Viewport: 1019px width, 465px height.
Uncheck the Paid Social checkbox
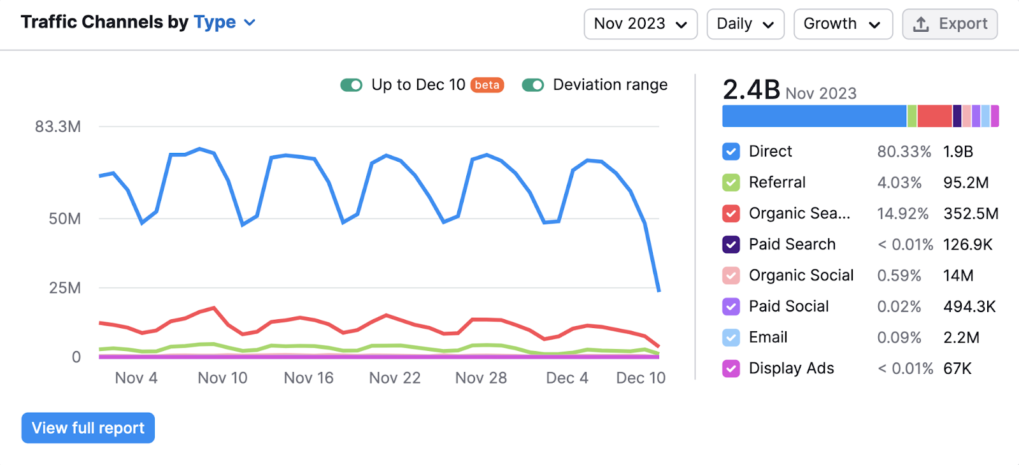coord(731,306)
